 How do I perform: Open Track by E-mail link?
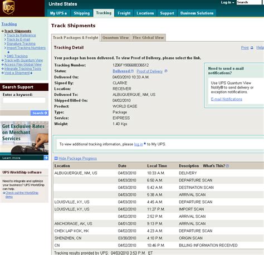(18, 40)
